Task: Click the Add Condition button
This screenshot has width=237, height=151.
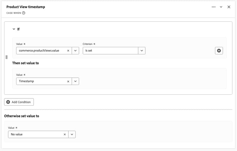Action: pyautogui.click(x=19, y=102)
